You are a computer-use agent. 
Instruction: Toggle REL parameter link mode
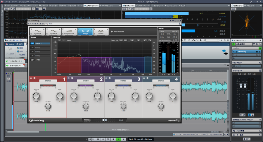pyautogui.click(x=125, y=40)
